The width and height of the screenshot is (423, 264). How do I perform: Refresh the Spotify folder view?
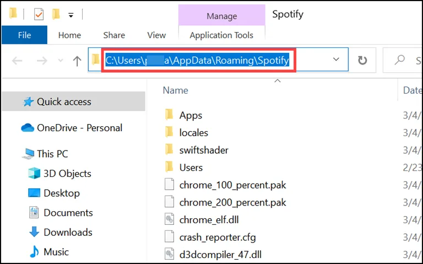point(362,60)
